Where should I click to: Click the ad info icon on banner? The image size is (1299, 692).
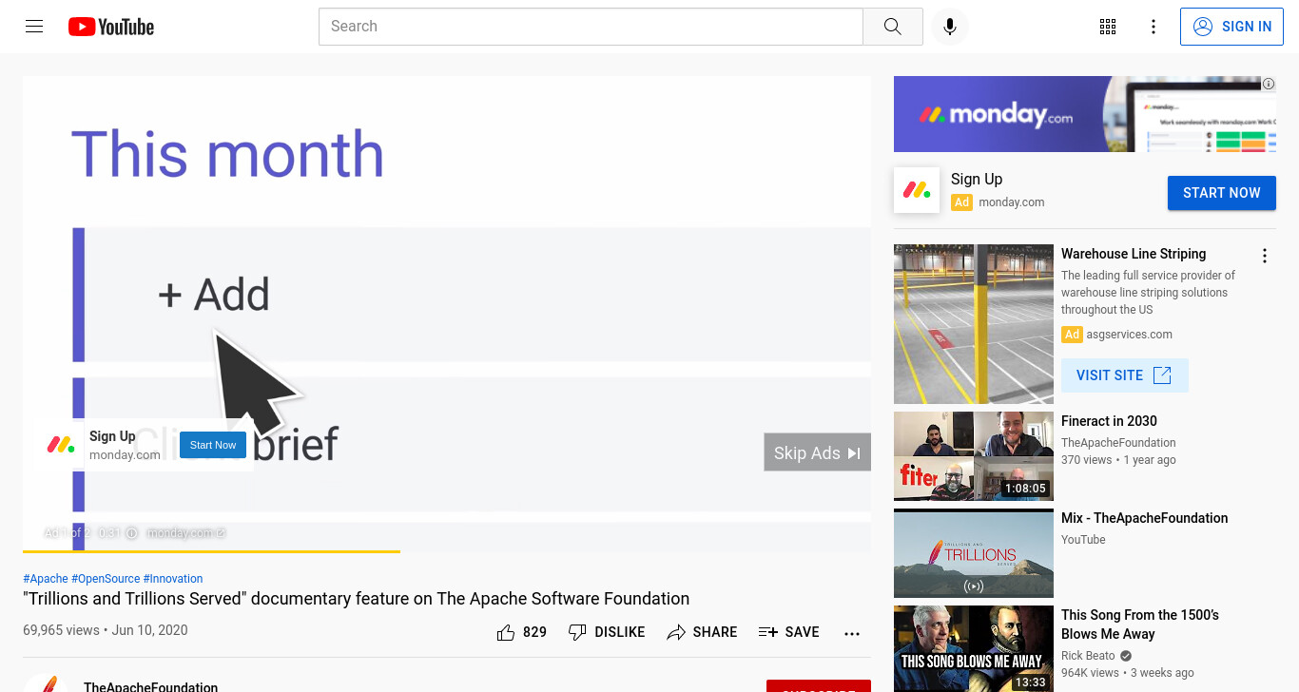coord(1269,84)
